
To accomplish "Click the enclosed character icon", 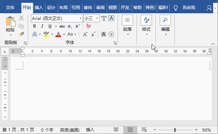I will click(111, 34).
